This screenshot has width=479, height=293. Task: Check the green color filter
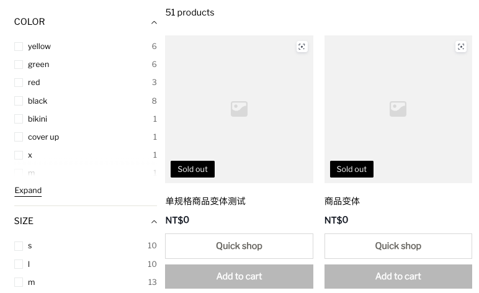click(19, 65)
